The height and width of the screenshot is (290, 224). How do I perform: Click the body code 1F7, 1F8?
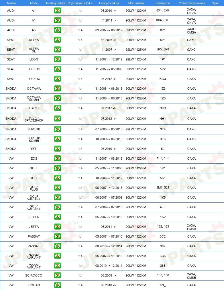coord(163,158)
